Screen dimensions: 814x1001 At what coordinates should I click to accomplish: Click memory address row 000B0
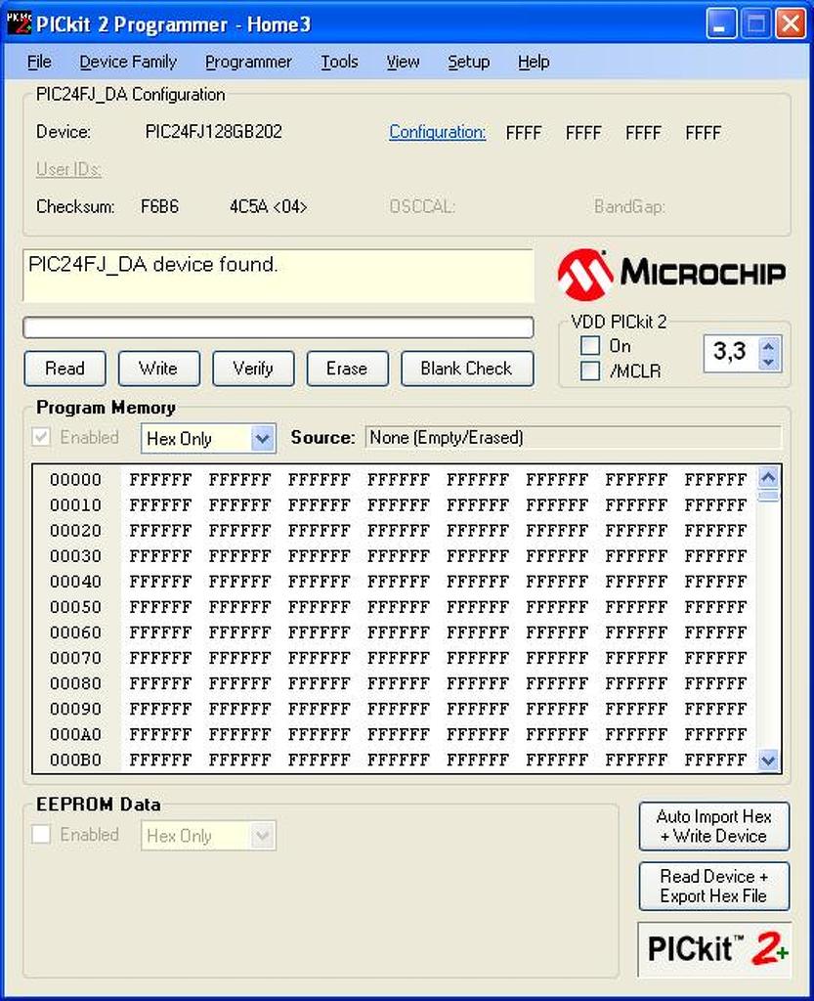75,761
